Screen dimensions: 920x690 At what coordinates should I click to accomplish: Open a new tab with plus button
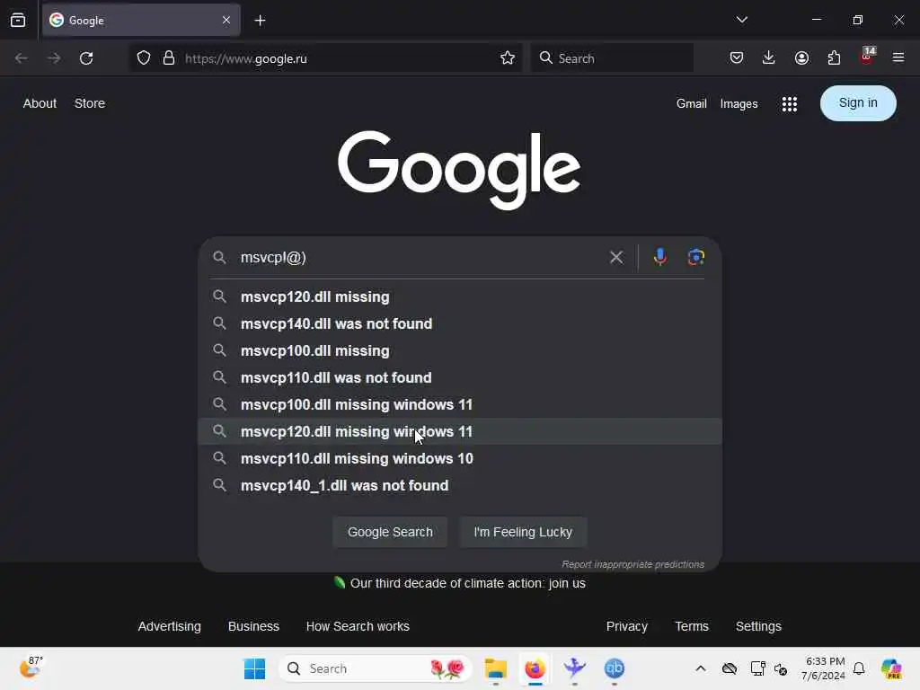pyautogui.click(x=260, y=21)
